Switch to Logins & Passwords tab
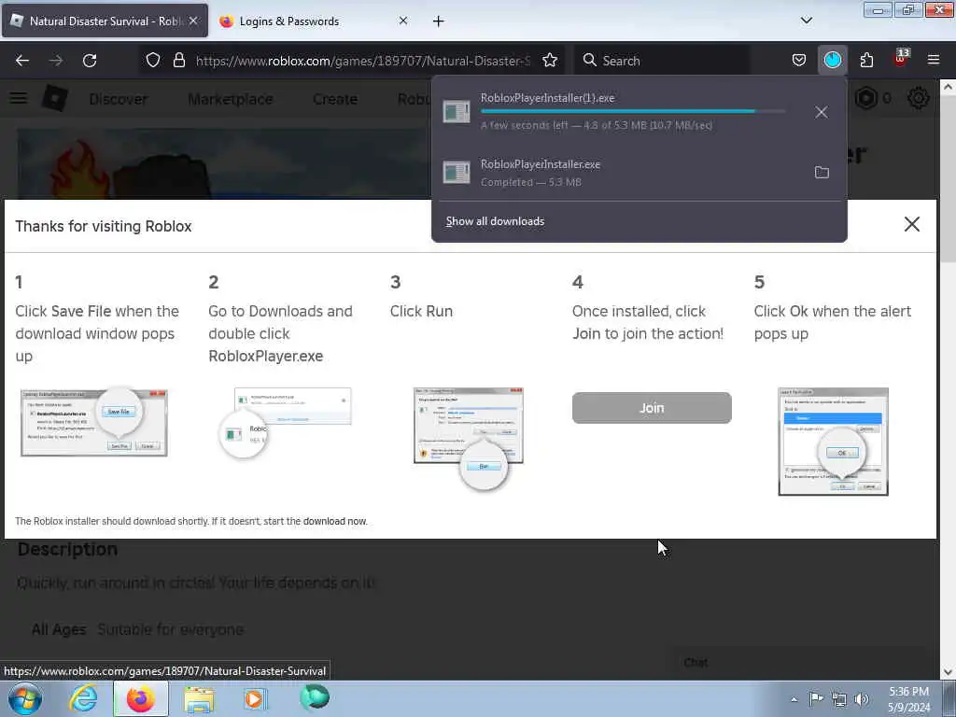Screen dimensions: 956x717 (314, 21)
